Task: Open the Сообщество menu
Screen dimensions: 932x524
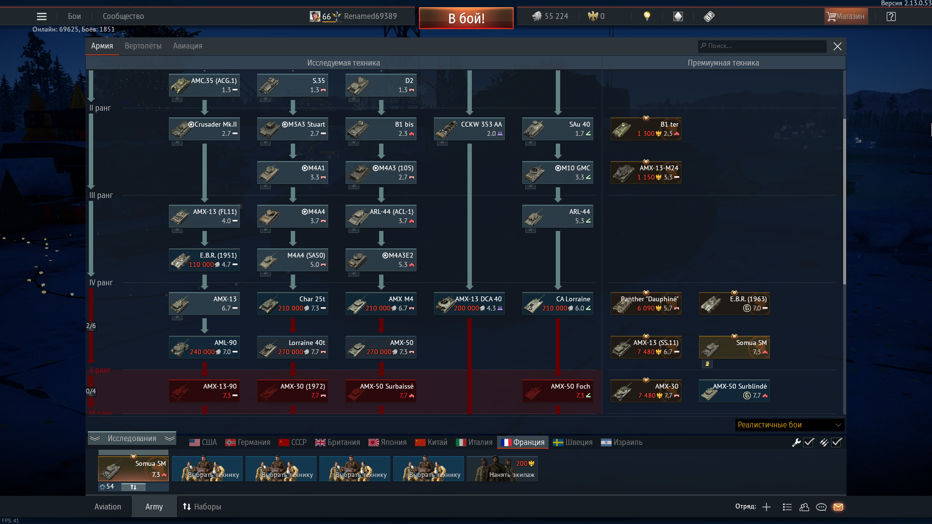Action: click(123, 16)
